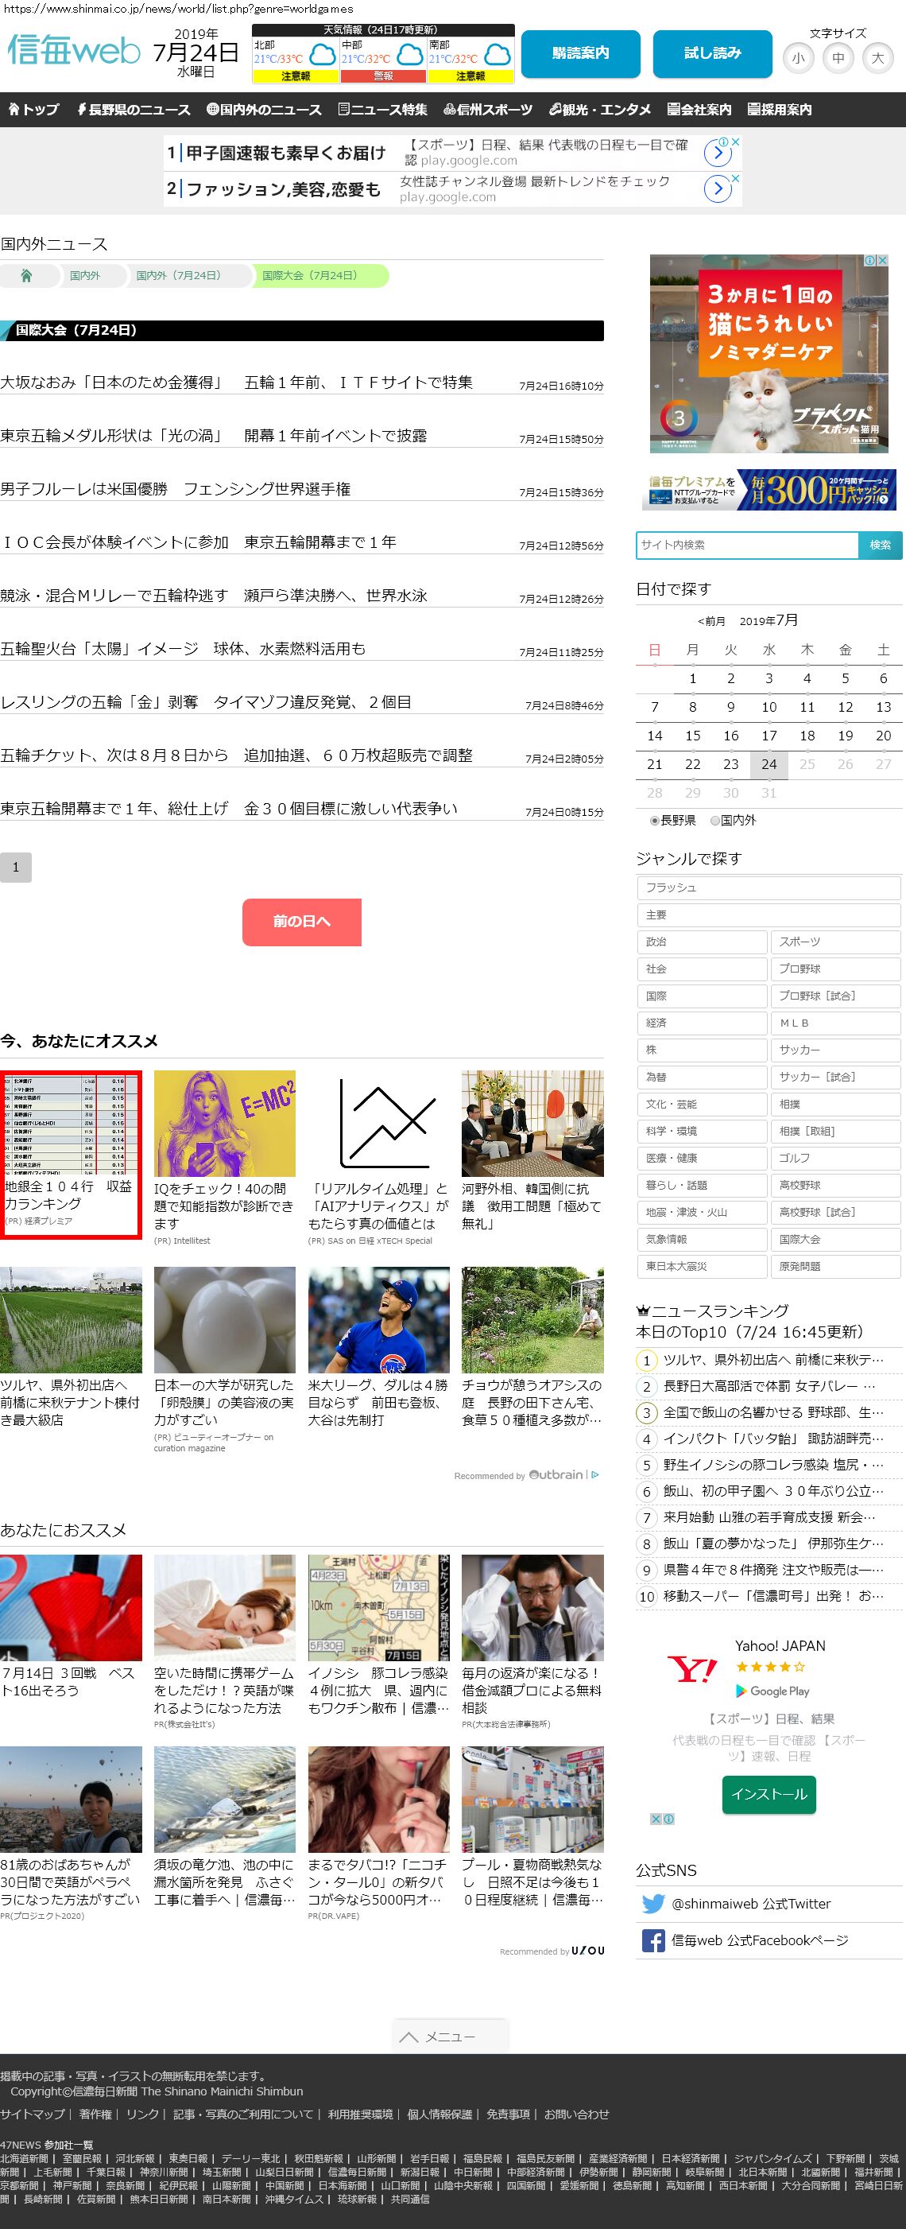Screen dimensions: 906x2229
Task: Click the 信毎web site logo
Action: tap(73, 51)
